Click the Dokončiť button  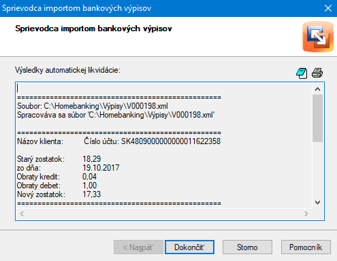point(189,247)
